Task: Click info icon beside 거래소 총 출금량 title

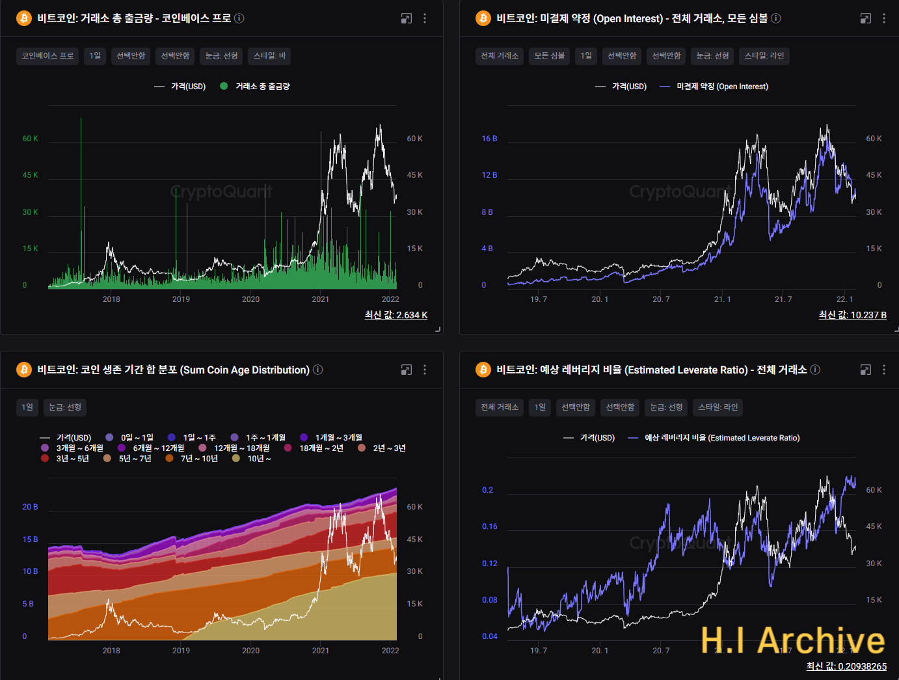Action: [239, 18]
